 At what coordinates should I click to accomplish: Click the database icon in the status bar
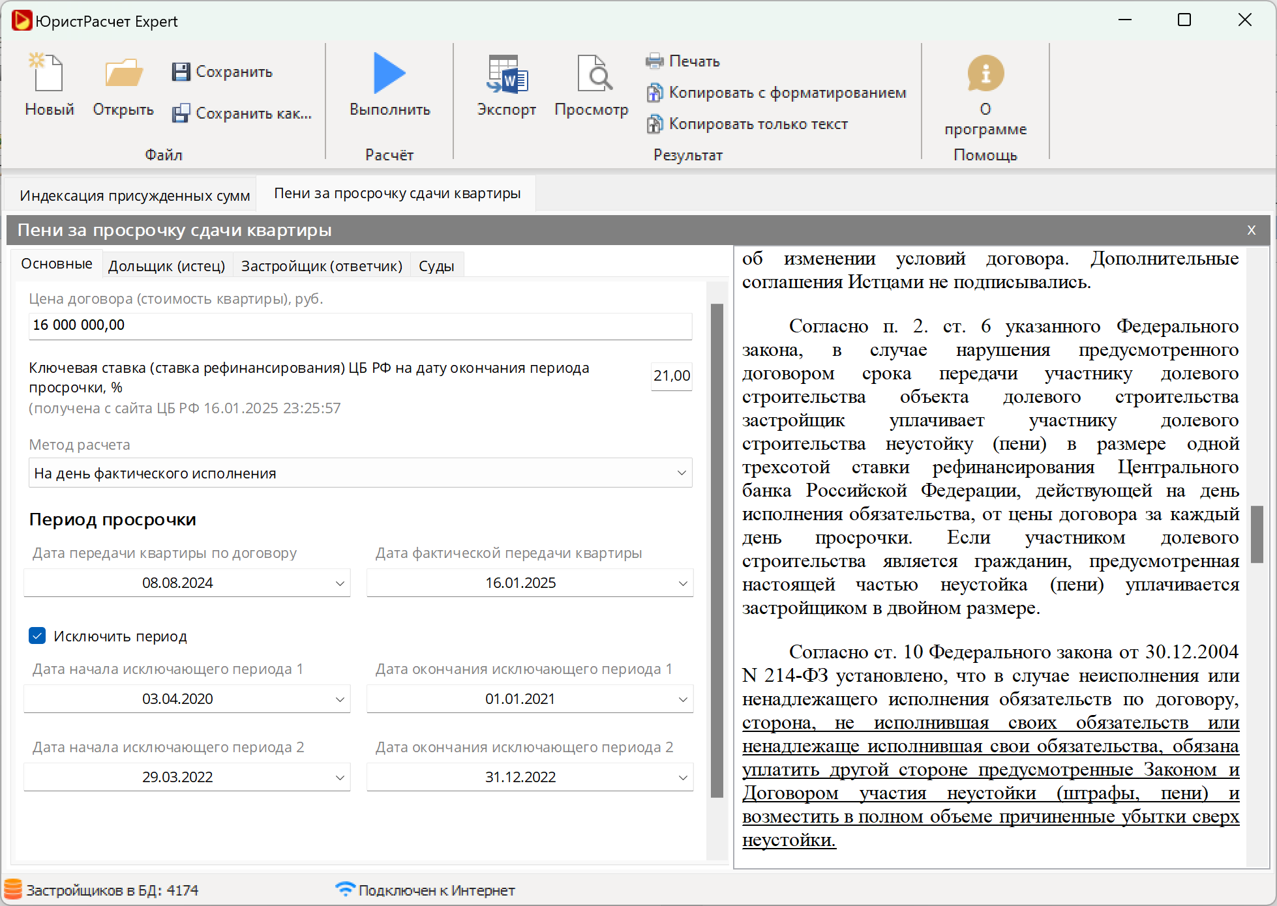click(13, 890)
